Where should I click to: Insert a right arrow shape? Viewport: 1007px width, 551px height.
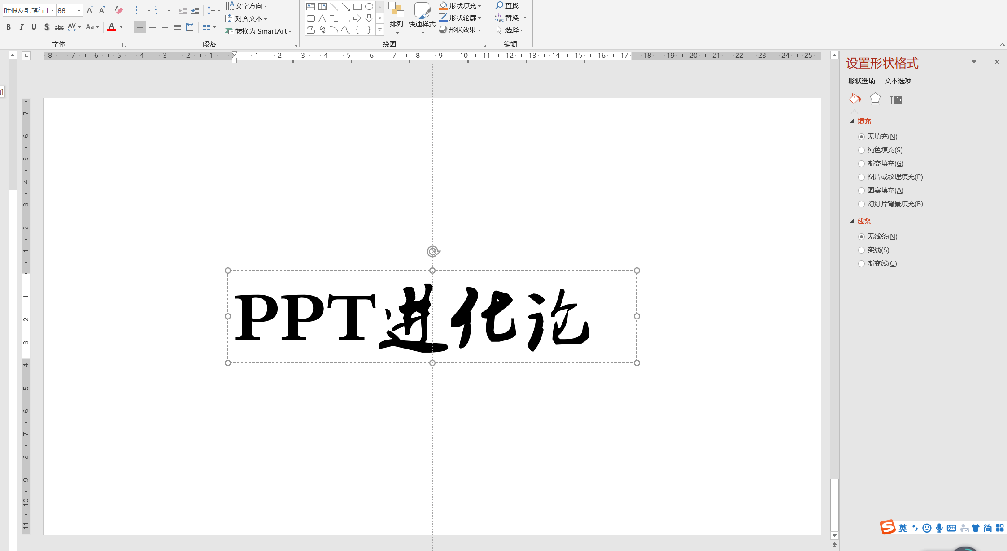pos(357,18)
